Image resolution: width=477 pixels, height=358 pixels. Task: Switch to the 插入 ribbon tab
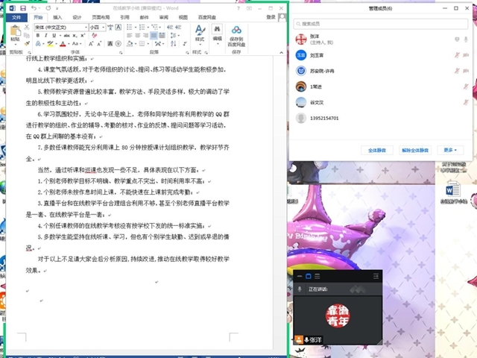click(57, 16)
